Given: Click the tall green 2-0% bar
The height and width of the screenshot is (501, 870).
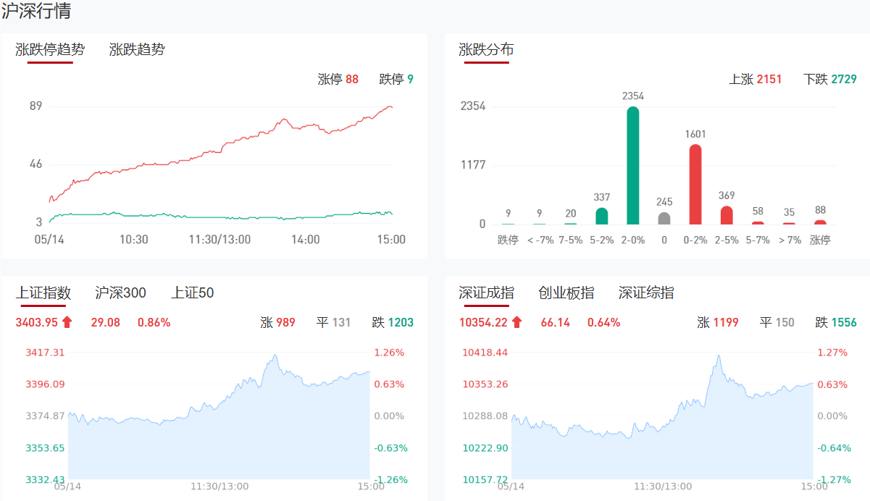Looking at the screenshot, I should coord(633,166).
